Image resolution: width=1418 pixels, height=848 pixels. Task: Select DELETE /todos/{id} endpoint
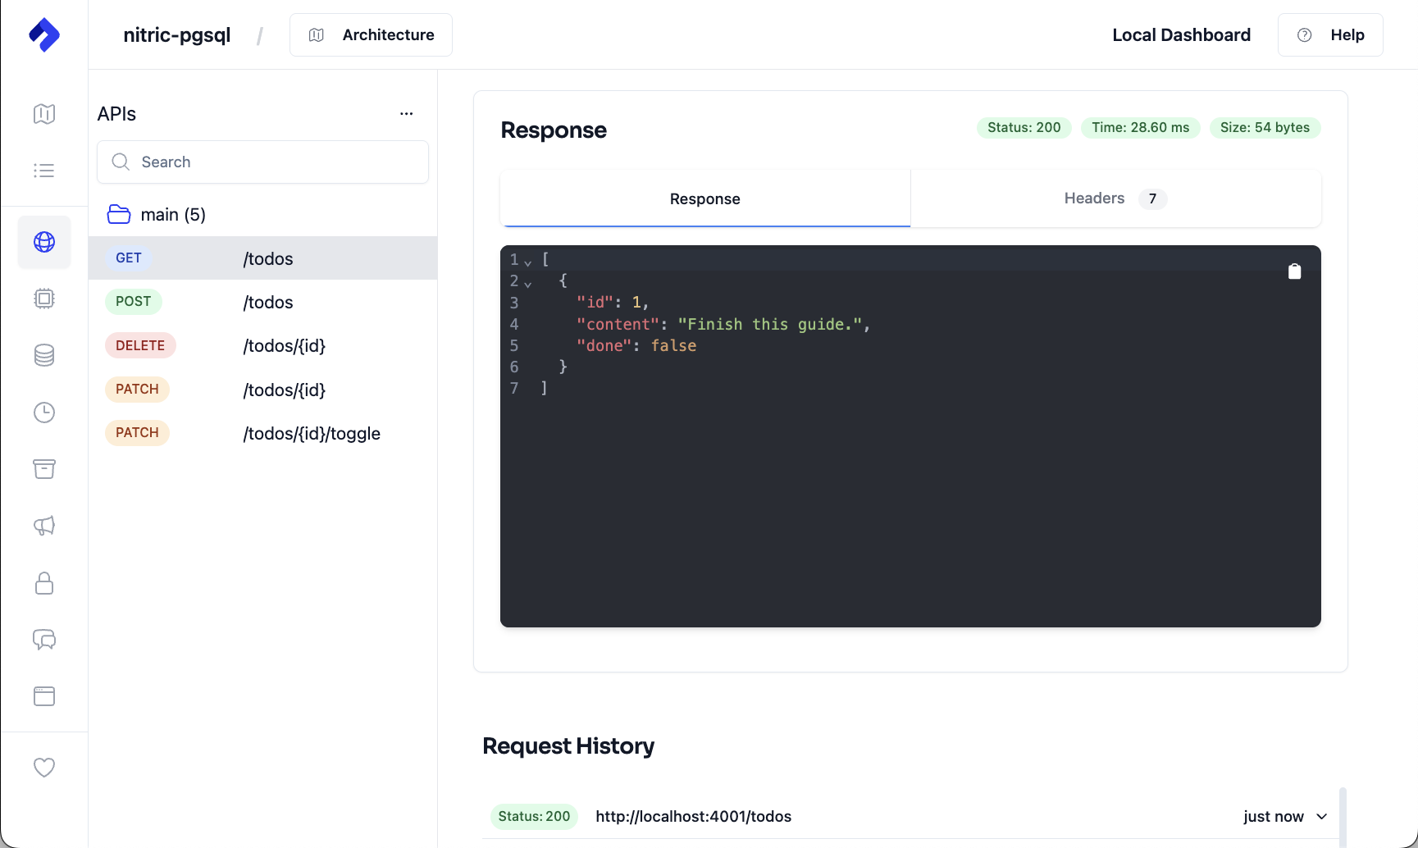(x=262, y=345)
